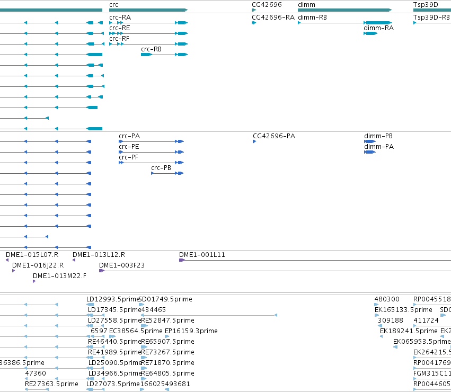The width and height of the screenshot is (451, 392).
Task: Click EST LD25090.5prime
Action: point(115,363)
